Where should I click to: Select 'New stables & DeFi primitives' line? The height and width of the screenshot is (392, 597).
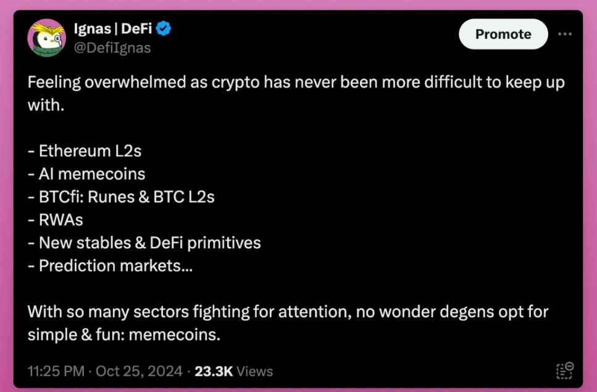[144, 243]
